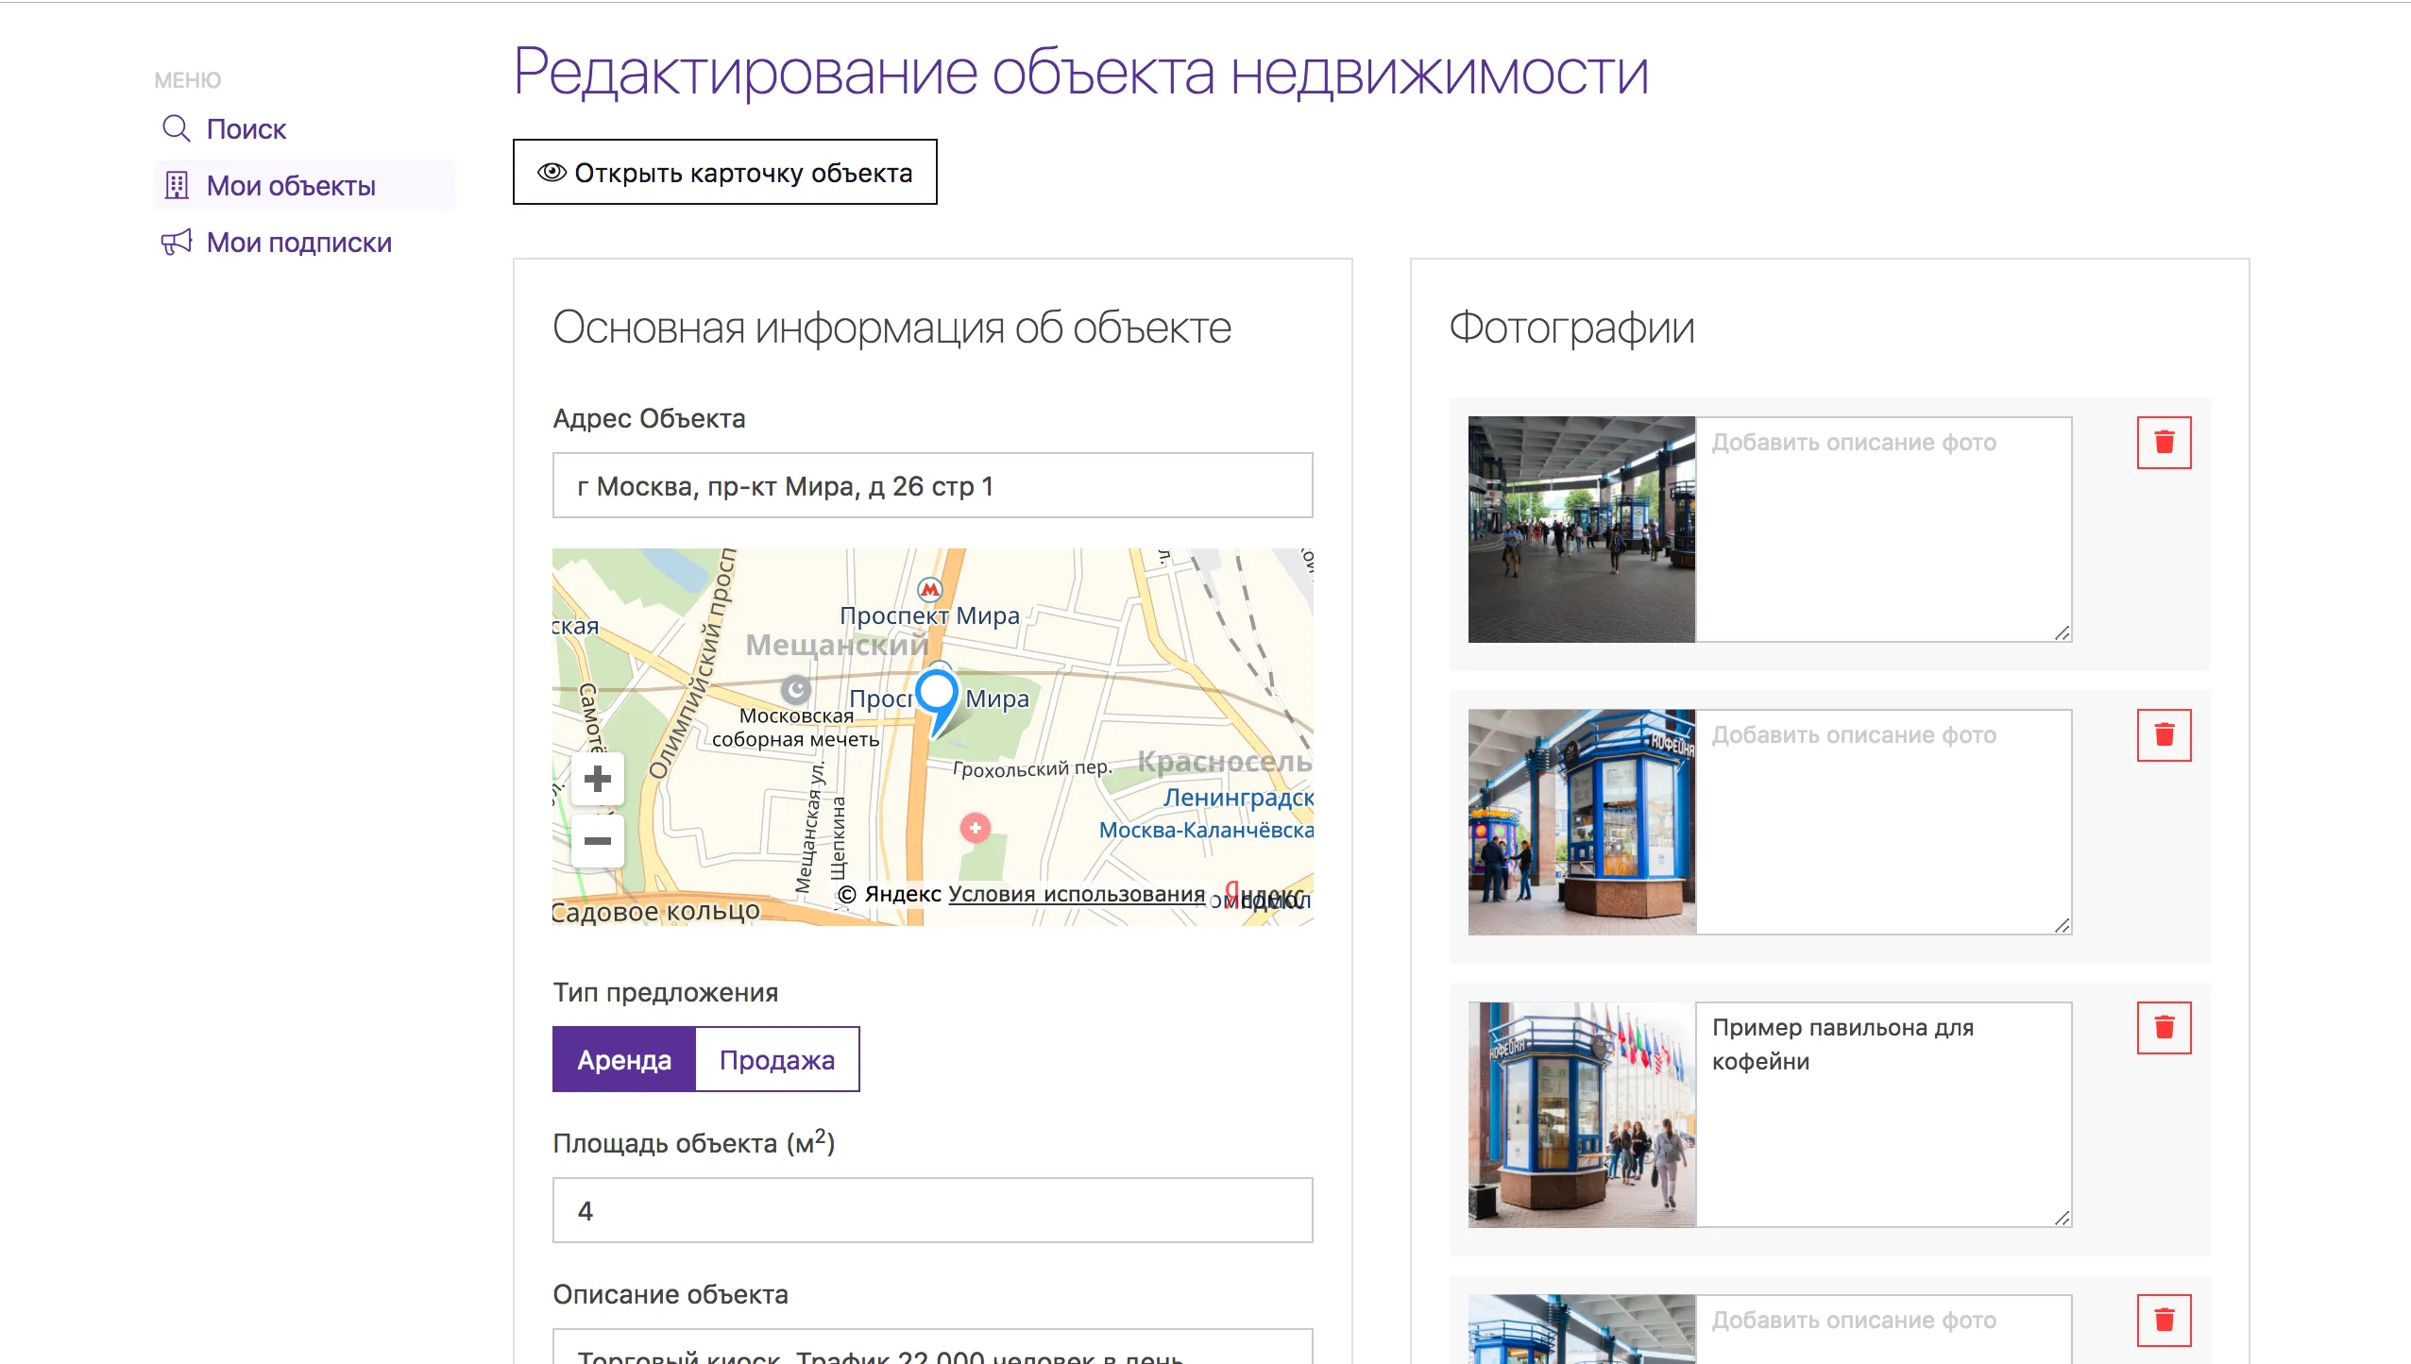Image resolution: width=2411 pixels, height=1364 pixels.
Task: Click the first photo description textarea
Action: (1882, 529)
